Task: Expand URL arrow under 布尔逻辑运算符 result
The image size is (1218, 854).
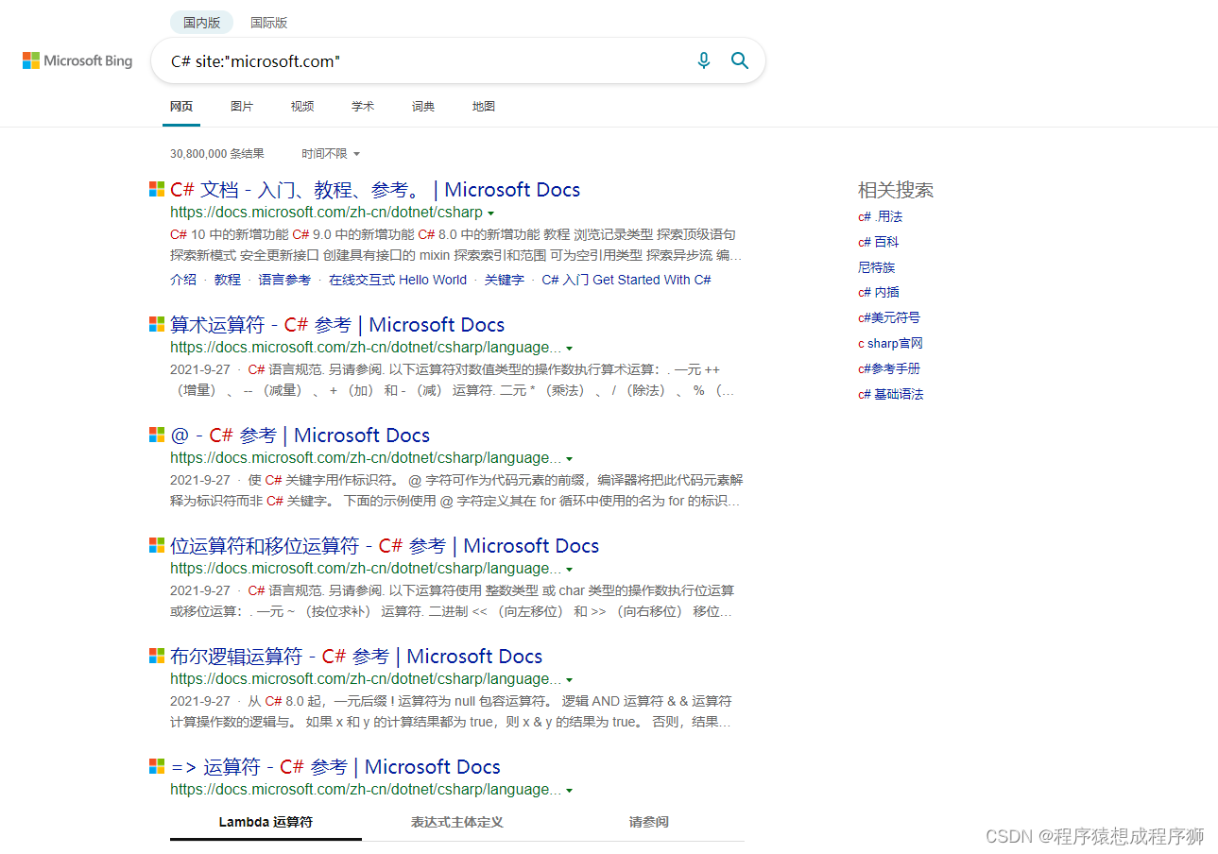Action: click(x=569, y=680)
